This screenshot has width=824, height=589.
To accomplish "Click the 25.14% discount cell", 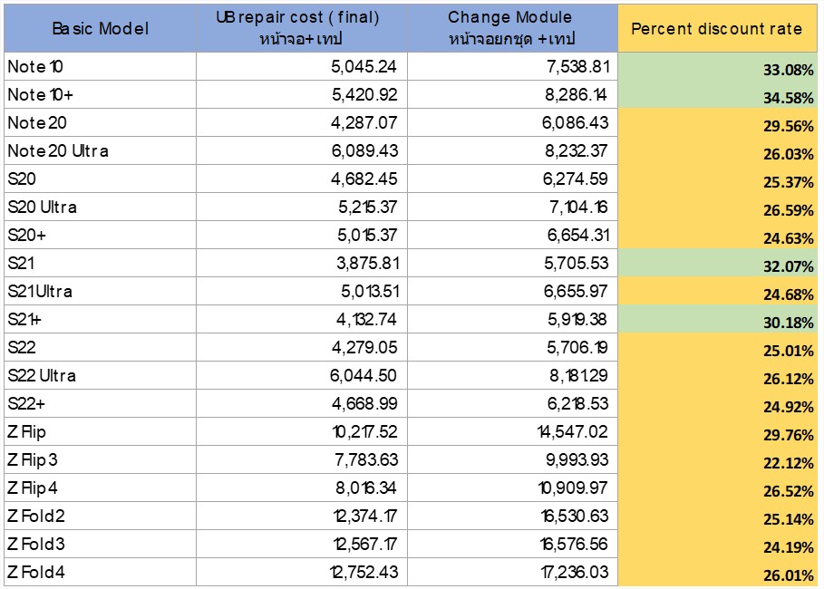I will pos(717,516).
